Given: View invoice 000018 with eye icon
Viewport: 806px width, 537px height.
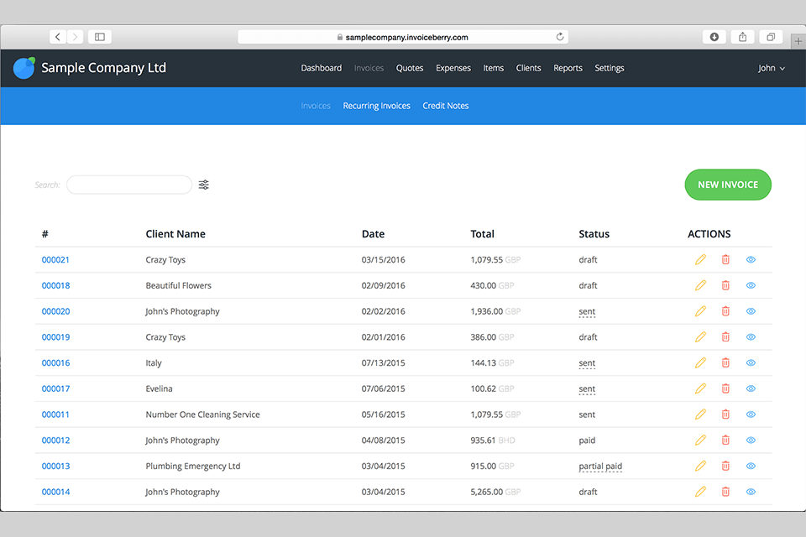Looking at the screenshot, I should pos(751,285).
